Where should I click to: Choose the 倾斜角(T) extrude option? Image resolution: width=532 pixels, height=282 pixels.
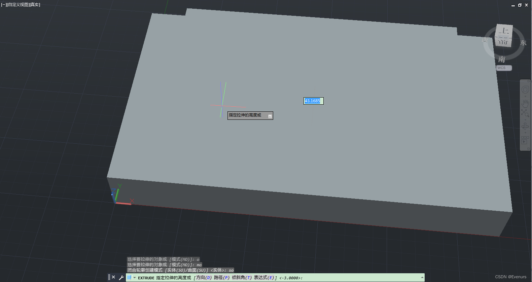tap(242, 278)
